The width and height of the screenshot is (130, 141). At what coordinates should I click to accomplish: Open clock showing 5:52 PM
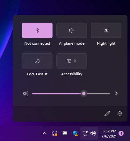click(x=109, y=134)
